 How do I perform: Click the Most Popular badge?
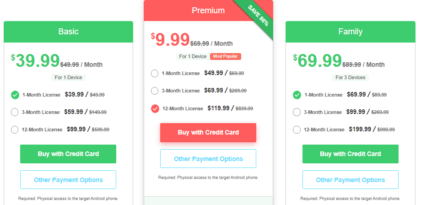pos(226,56)
